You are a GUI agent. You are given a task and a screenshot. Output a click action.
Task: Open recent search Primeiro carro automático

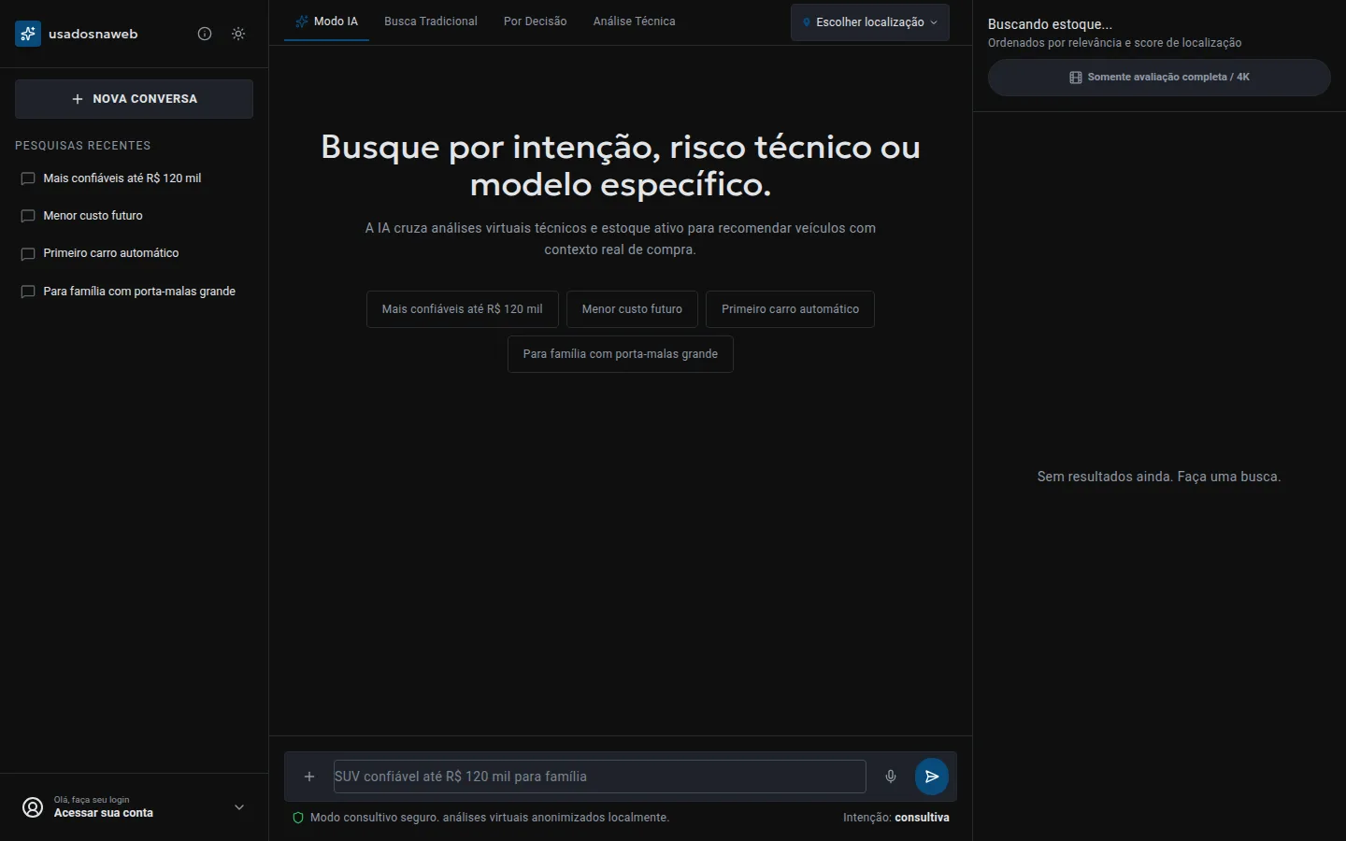(x=134, y=253)
